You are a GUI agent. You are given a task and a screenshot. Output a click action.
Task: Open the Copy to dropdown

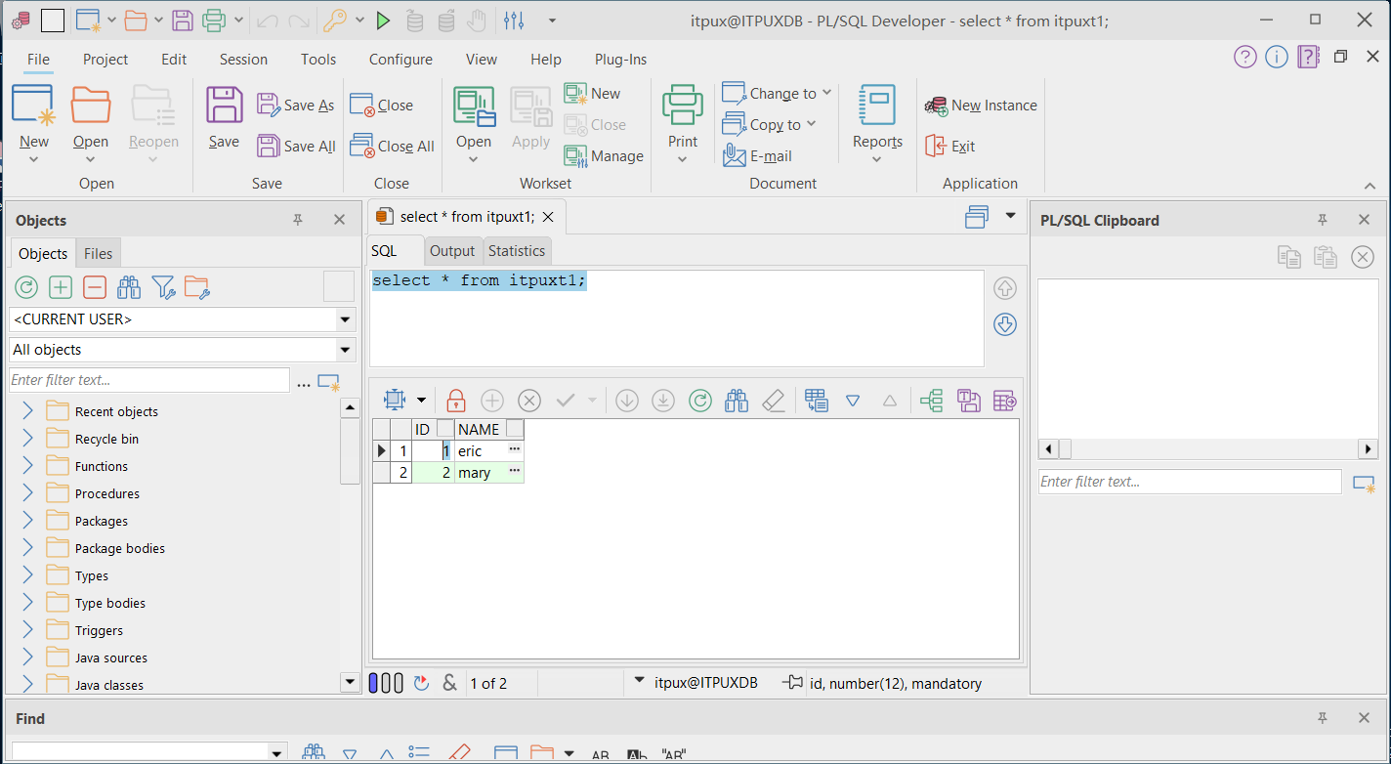click(769, 124)
